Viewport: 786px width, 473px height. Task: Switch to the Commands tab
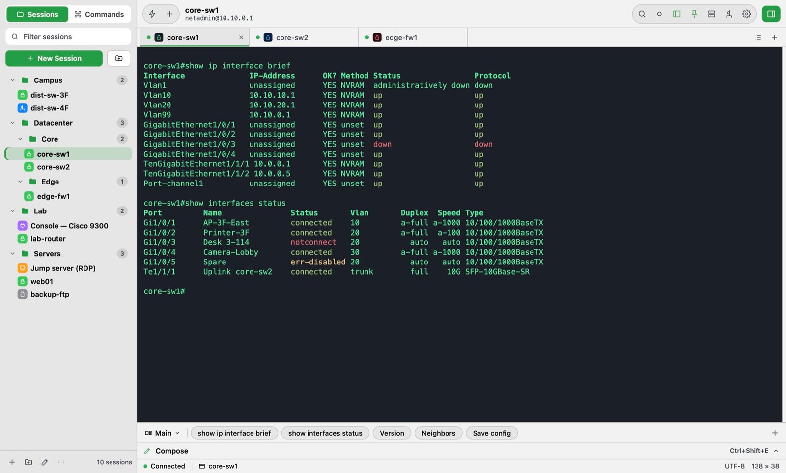coord(99,14)
